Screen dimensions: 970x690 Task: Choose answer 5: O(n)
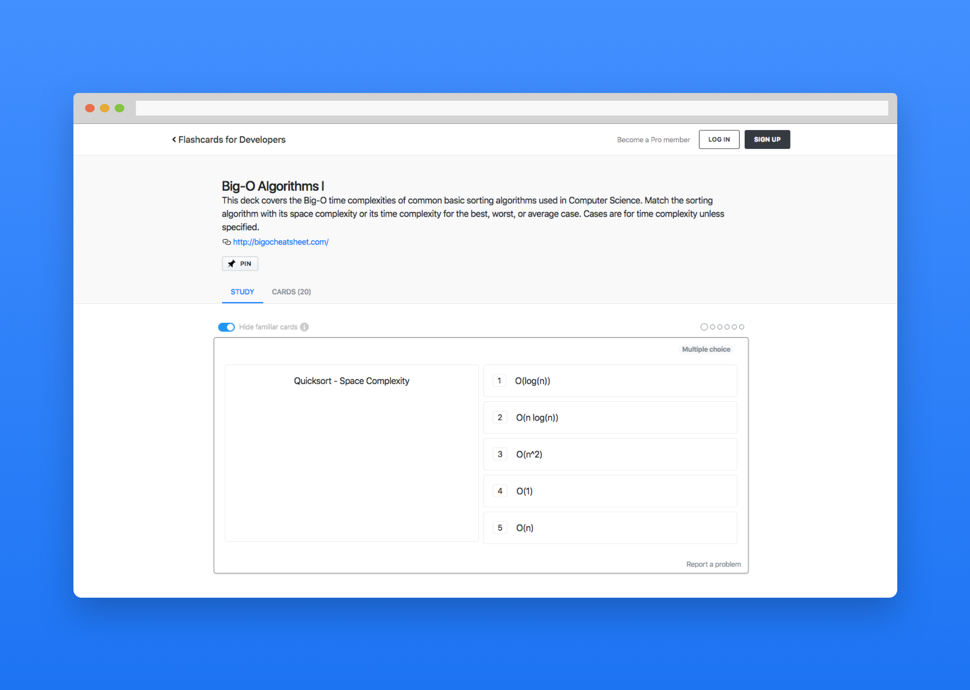tap(610, 528)
